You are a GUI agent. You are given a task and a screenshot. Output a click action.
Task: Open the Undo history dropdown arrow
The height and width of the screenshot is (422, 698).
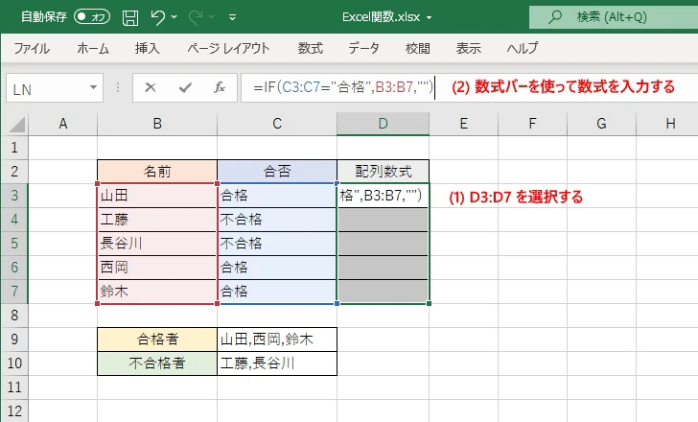pos(174,17)
